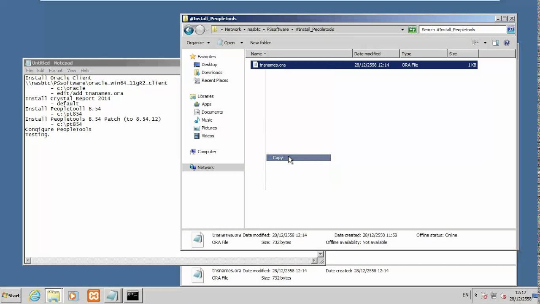Open the Organize dropdown menu
This screenshot has height=304, width=540.
coord(198,43)
